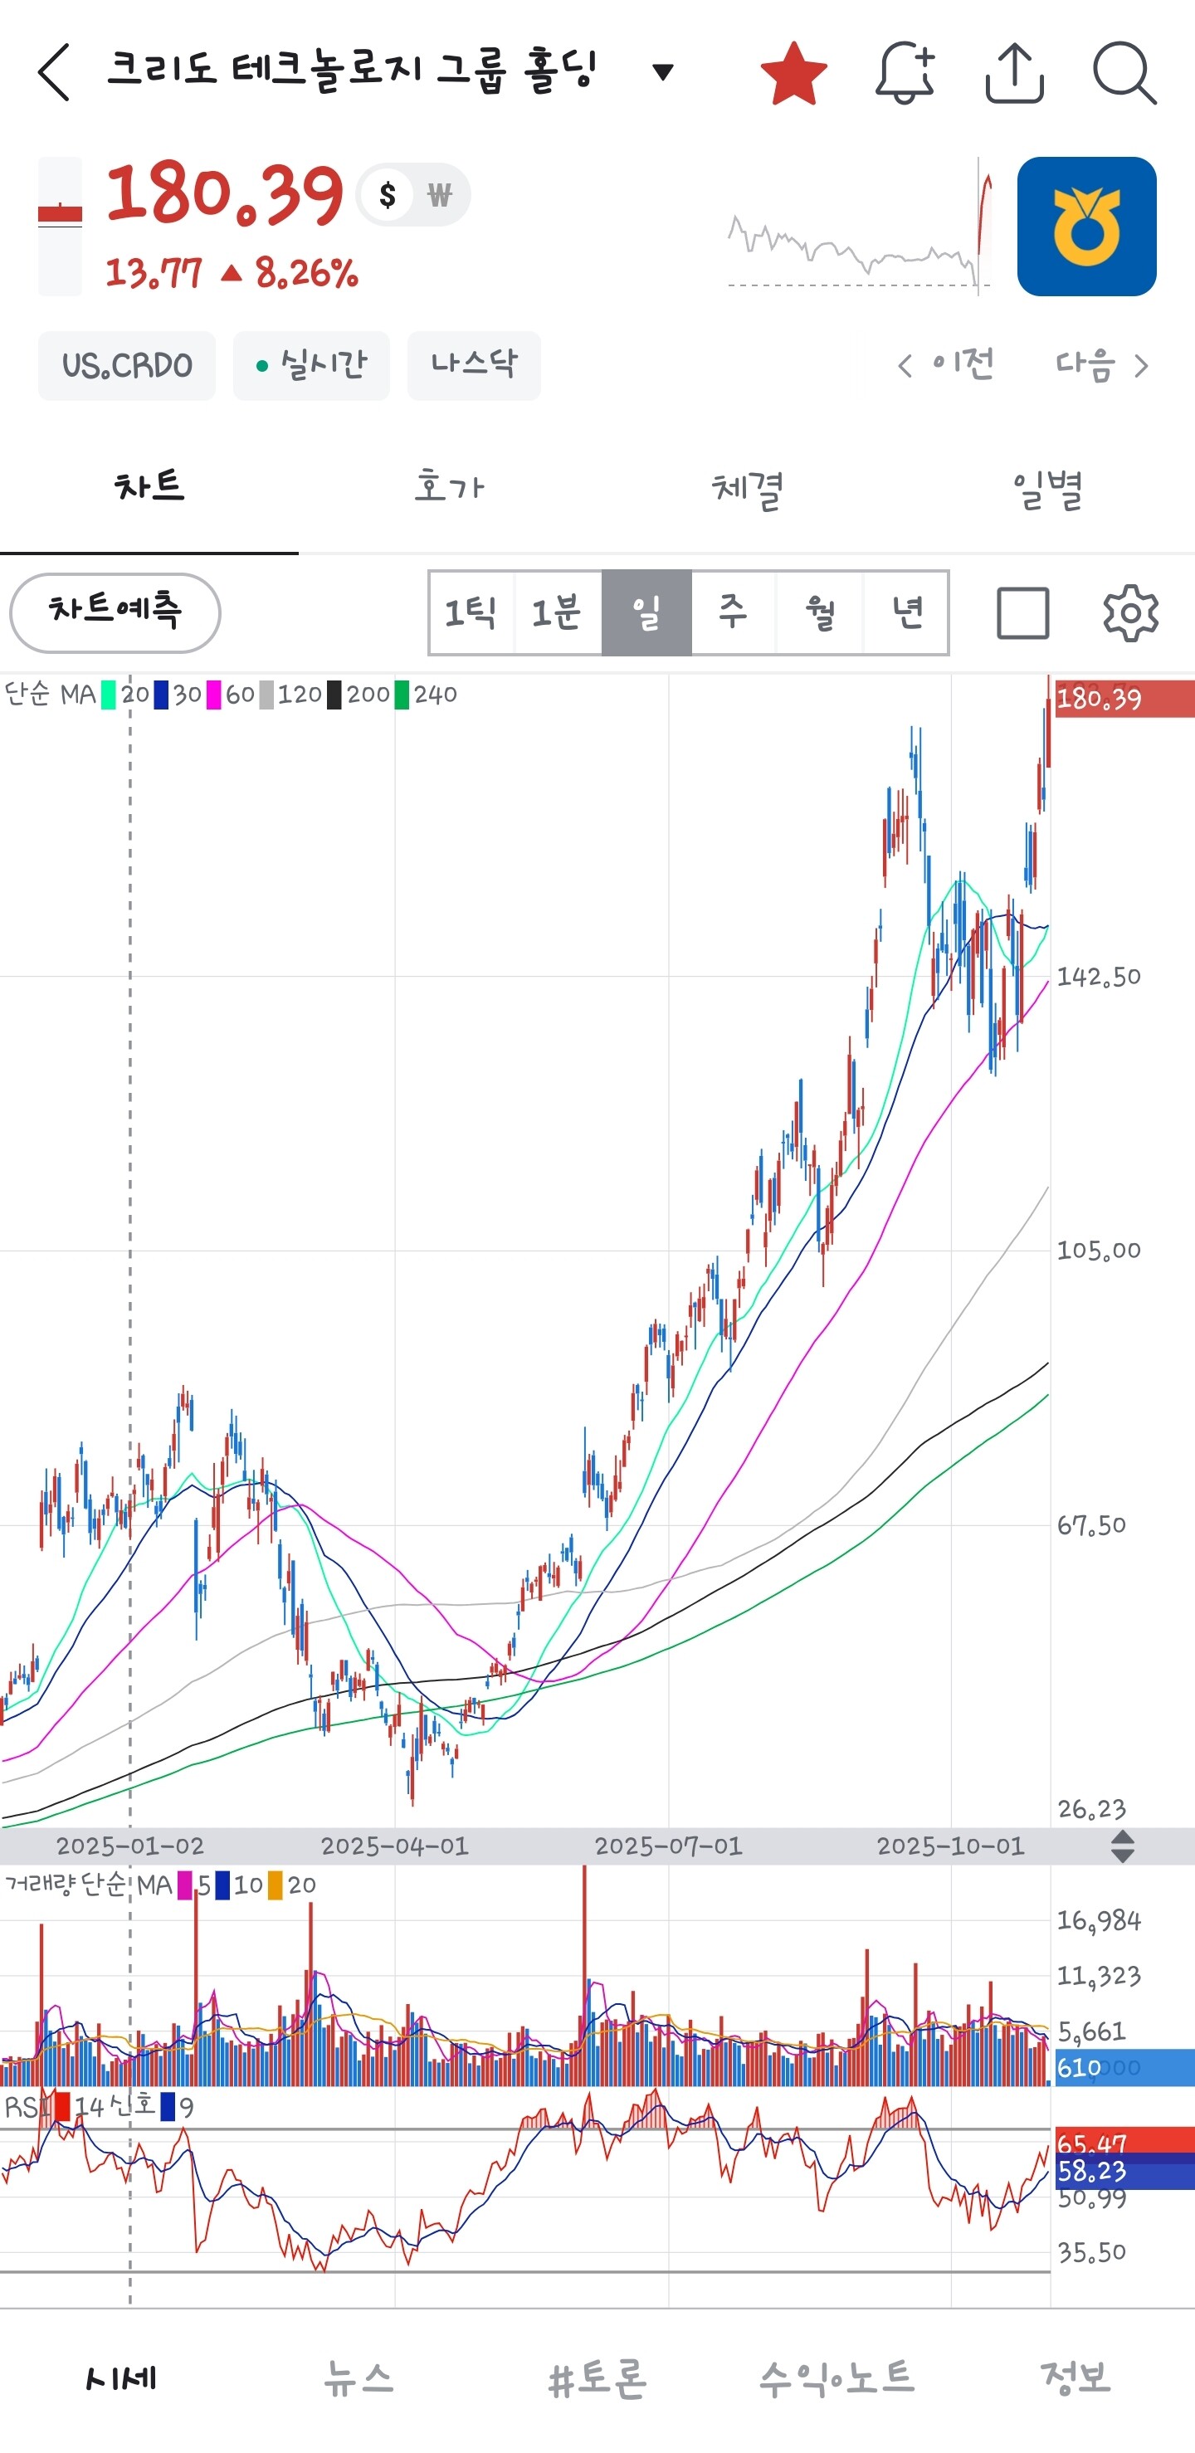Select the 일 daily chart interval
The width and height of the screenshot is (1195, 2453).
click(x=646, y=613)
